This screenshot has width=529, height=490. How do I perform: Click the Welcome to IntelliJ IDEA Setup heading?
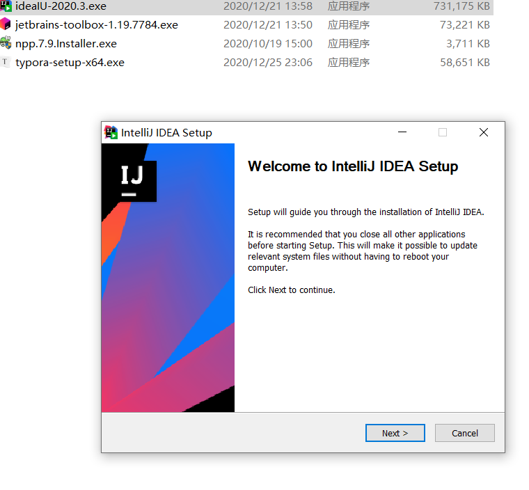[353, 166]
